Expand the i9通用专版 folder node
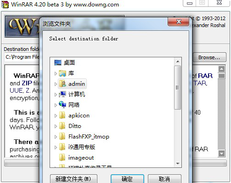Image resolution: width=231 pixels, height=183 pixels. (x=56, y=147)
